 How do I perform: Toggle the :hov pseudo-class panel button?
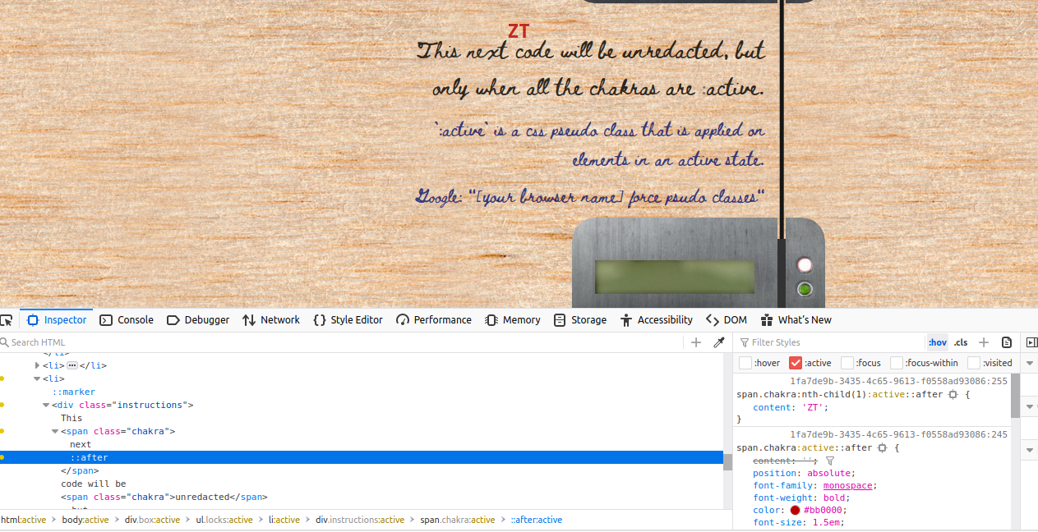(x=937, y=342)
